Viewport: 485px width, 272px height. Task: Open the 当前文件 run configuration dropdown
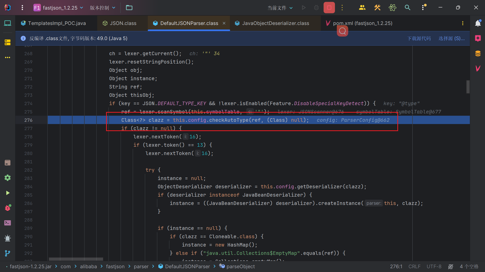(280, 8)
